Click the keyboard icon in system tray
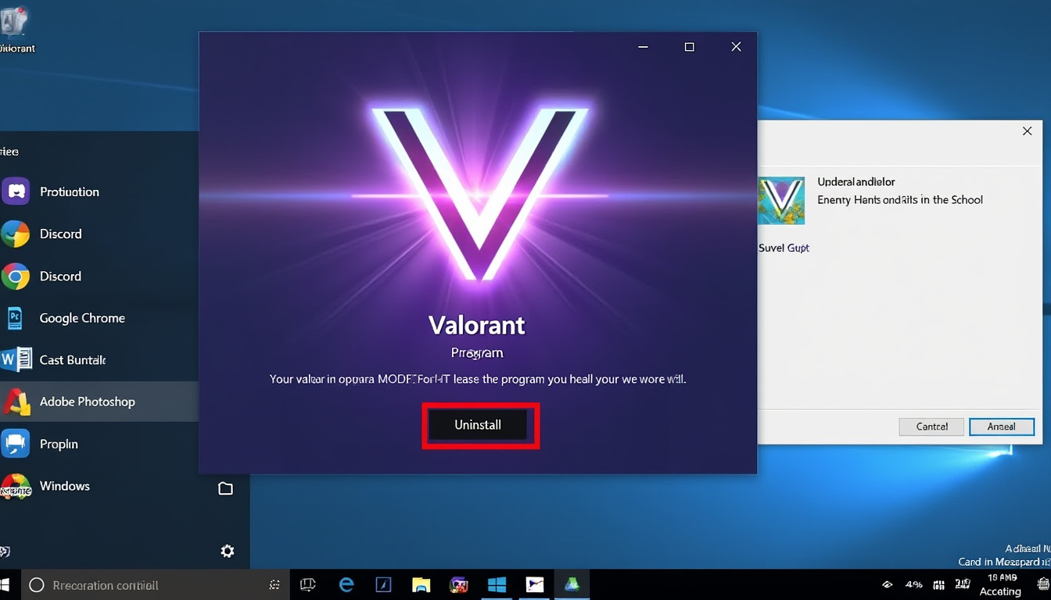Viewport: 1051px width, 600px height. (939, 584)
